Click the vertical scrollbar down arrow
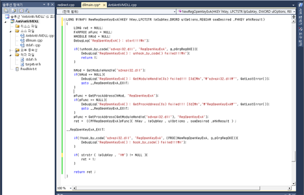Image resolution: width=304 pixels, height=195 pixels. (293, 183)
